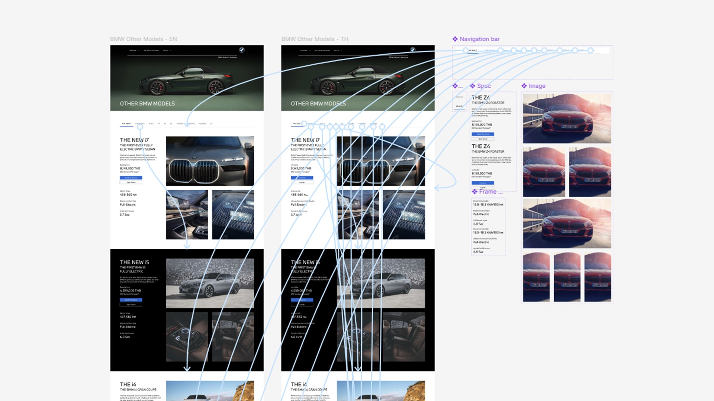Click "THE NEW i7" heading in TH frame

[x=305, y=140]
